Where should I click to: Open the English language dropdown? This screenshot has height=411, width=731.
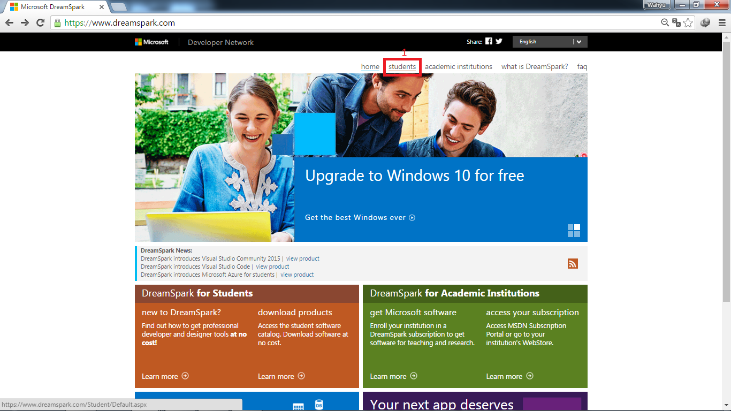550,42
